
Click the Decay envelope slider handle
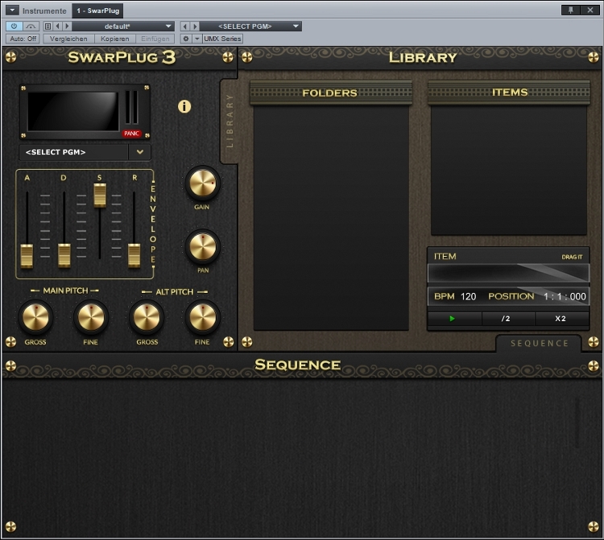click(64, 255)
